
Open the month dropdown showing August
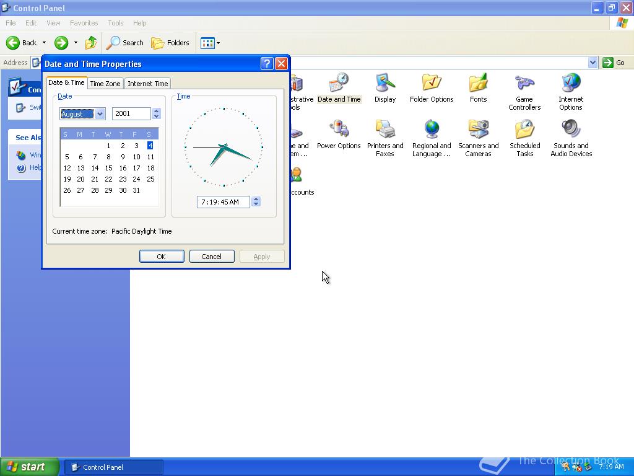point(100,114)
